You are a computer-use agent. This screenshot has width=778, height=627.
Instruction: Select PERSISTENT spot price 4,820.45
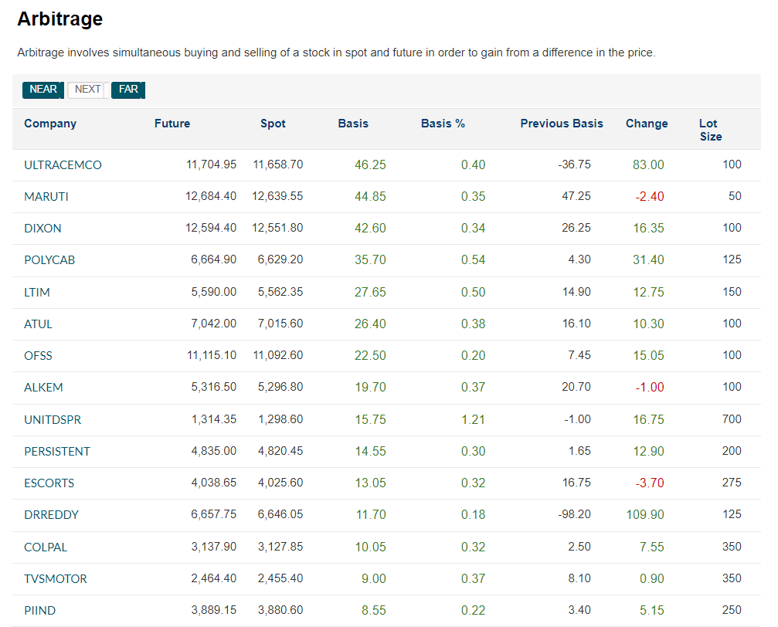(280, 452)
